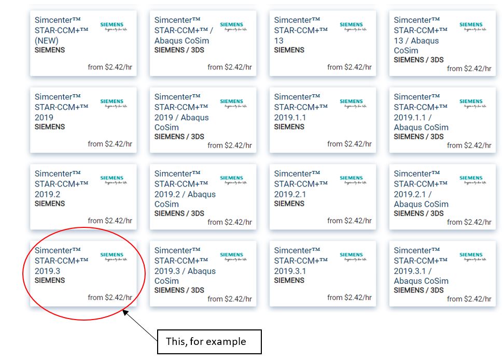Click the price on STAR-CCM+ 2019.3 card
504x361 pixels.
click(x=110, y=297)
